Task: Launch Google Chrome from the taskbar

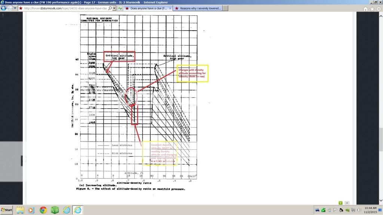Action: tap(43, 210)
